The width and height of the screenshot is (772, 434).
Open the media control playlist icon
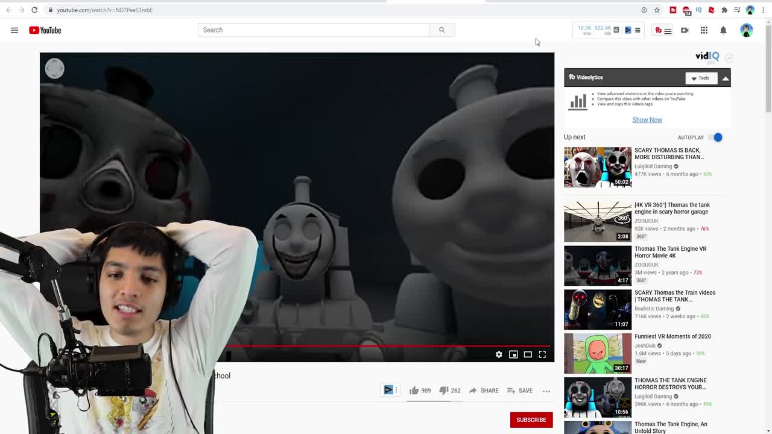737,10
